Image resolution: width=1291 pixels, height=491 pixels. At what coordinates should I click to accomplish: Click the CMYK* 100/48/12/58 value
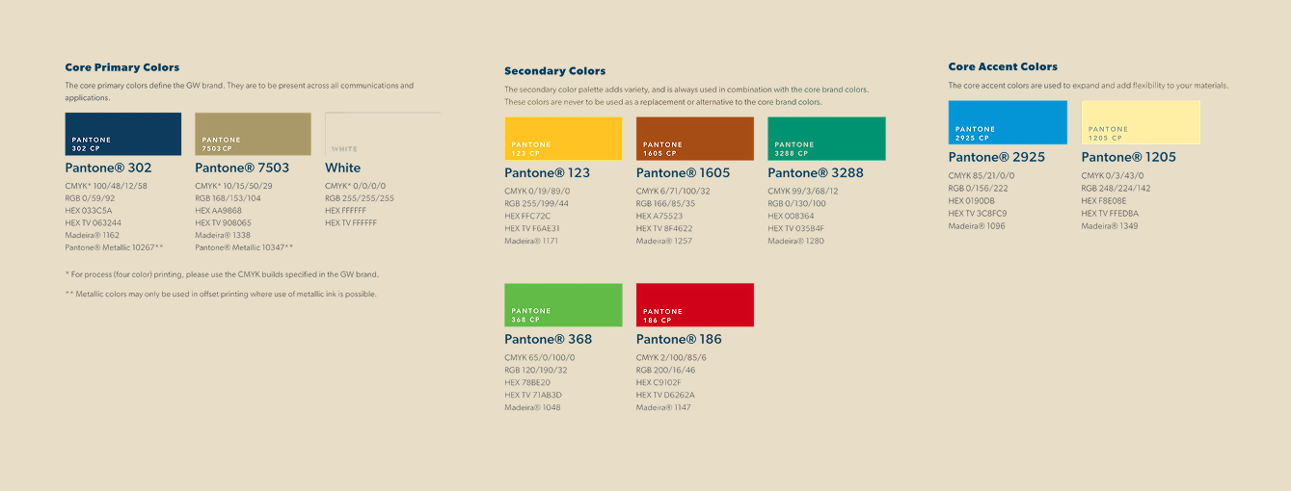click(105, 186)
